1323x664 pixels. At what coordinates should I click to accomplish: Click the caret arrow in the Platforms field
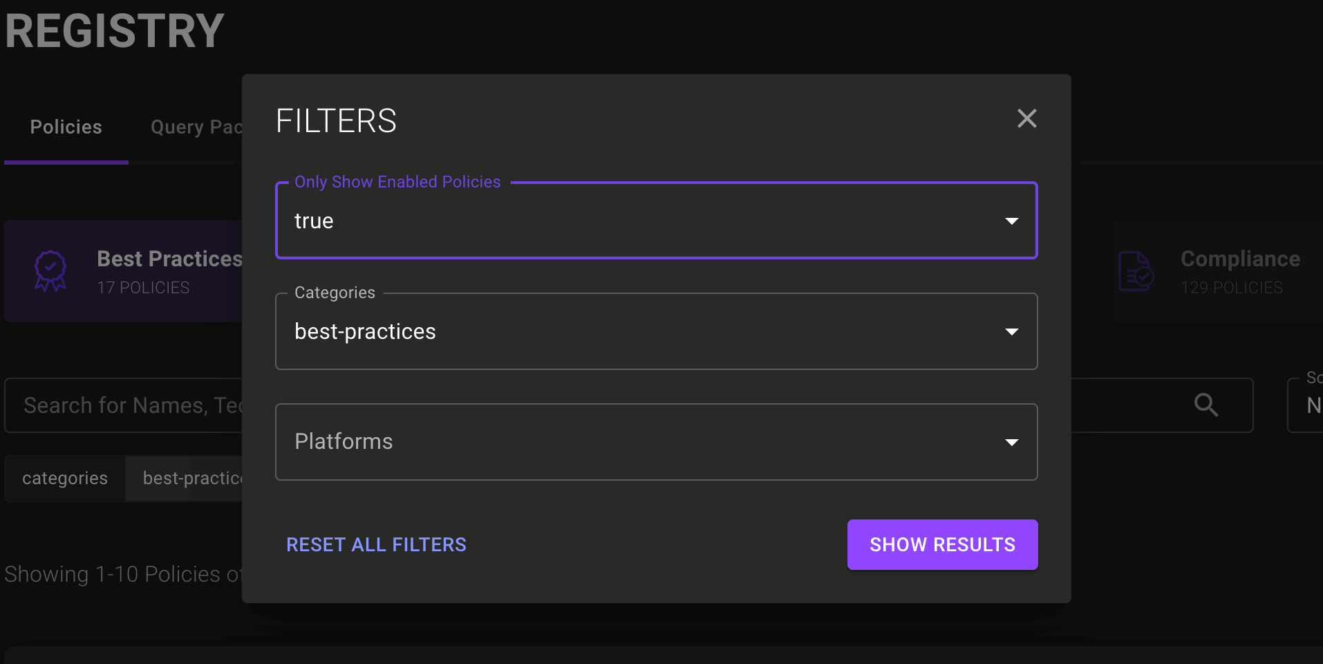tap(1011, 443)
